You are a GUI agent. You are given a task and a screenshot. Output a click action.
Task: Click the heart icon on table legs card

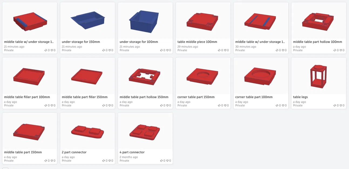point(341,105)
